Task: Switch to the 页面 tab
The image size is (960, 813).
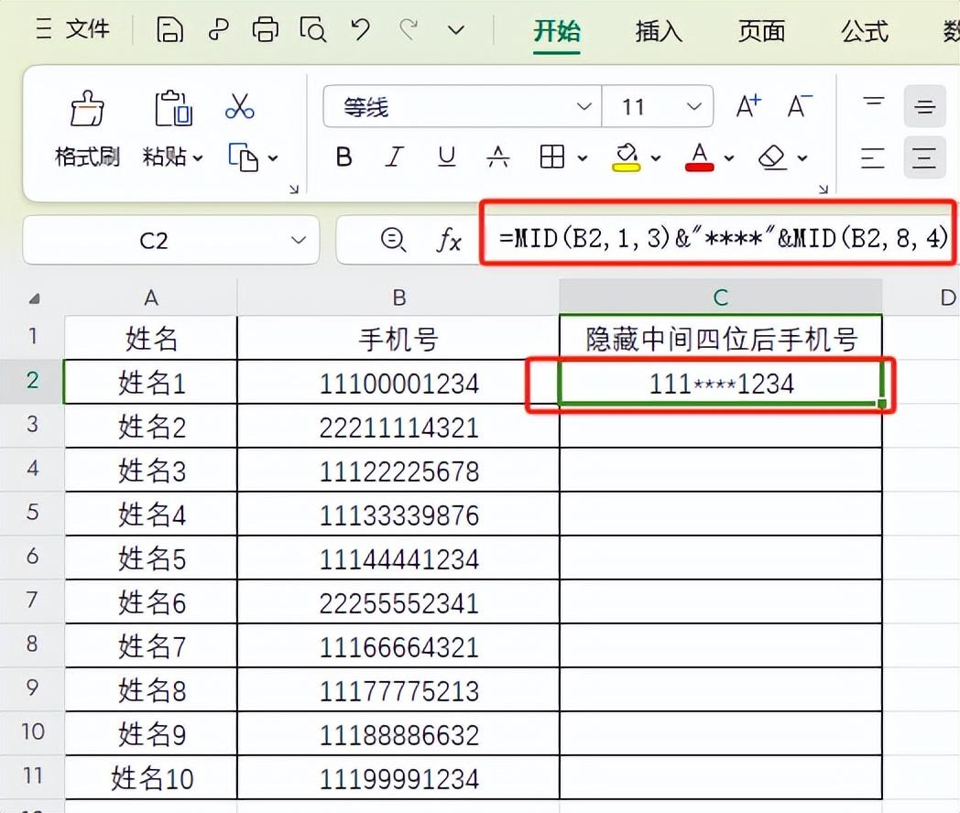Action: 761,30
